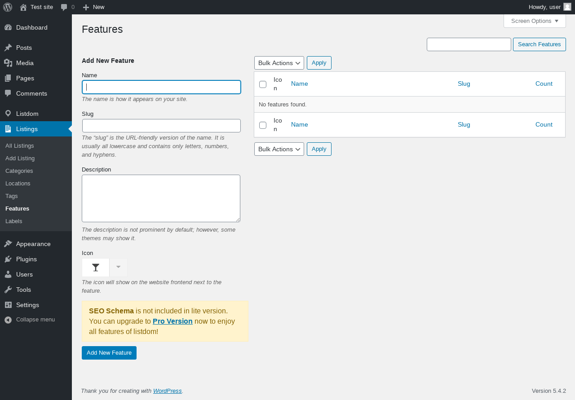Open the Categories submenu item
Screen dimensions: 575x400
[19, 171]
